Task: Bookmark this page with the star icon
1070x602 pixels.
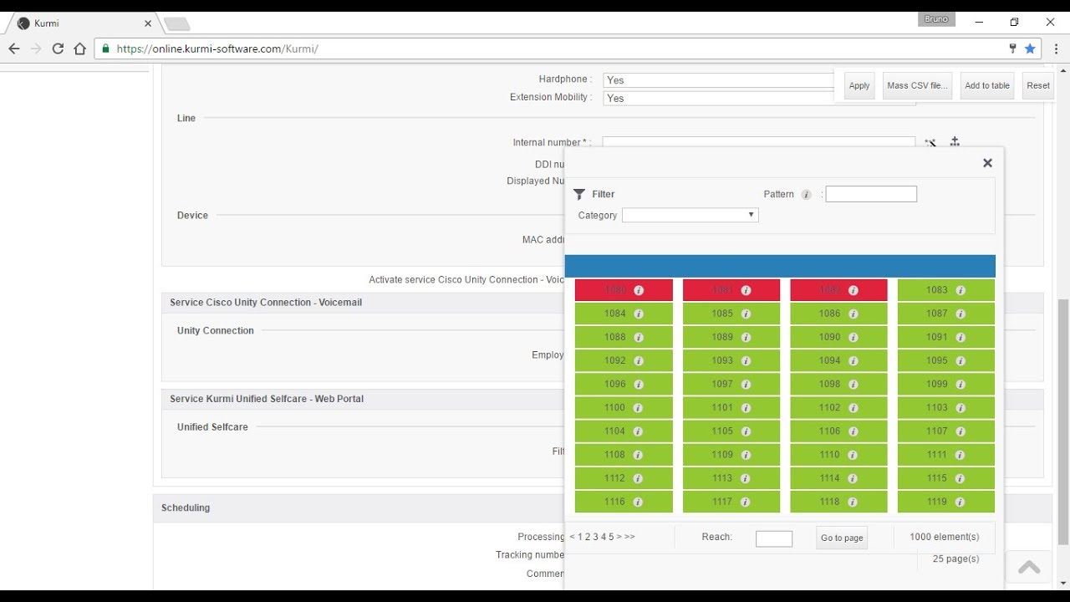Action: click(1030, 48)
